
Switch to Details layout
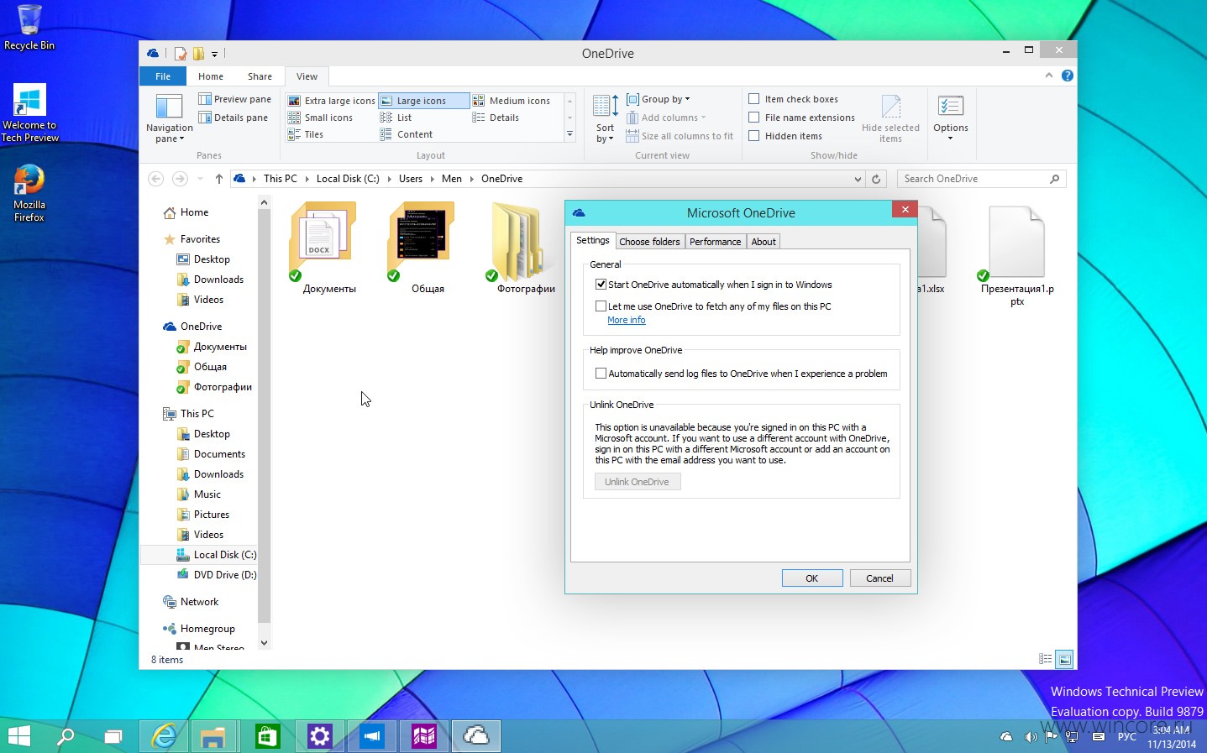pyautogui.click(x=496, y=118)
